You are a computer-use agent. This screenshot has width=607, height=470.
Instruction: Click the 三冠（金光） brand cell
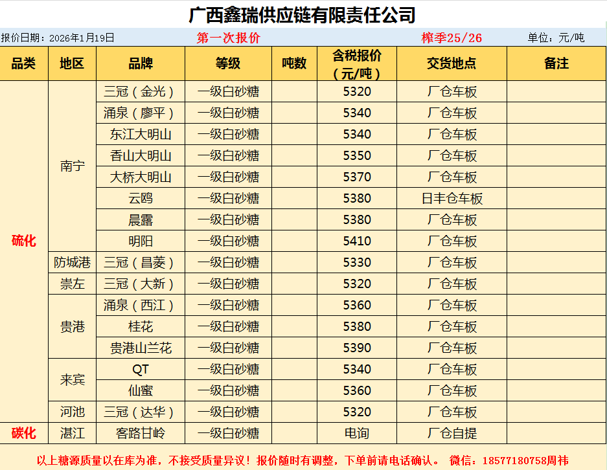[x=141, y=92]
